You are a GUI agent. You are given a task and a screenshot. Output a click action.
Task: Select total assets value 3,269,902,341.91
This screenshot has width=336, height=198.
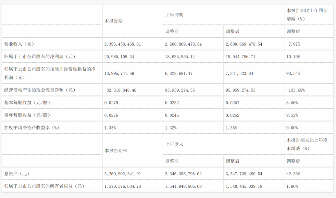[123, 174]
